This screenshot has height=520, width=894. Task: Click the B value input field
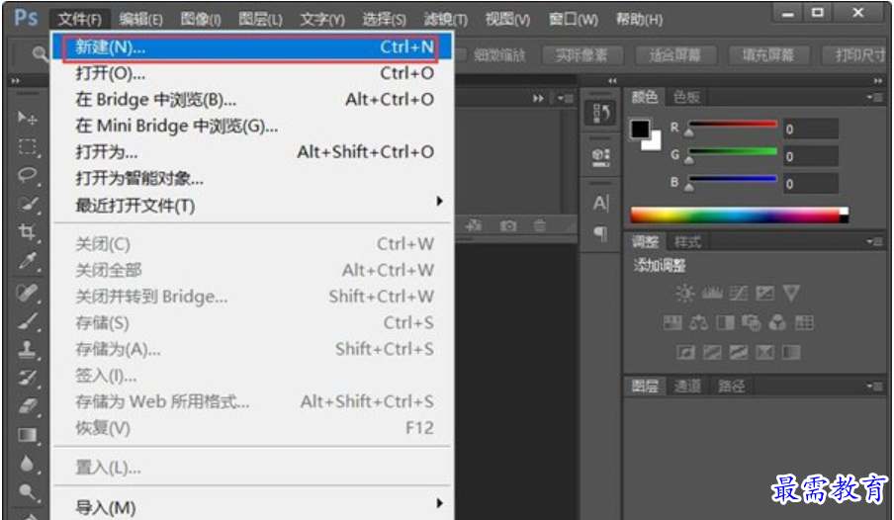[x=810, y=184]
